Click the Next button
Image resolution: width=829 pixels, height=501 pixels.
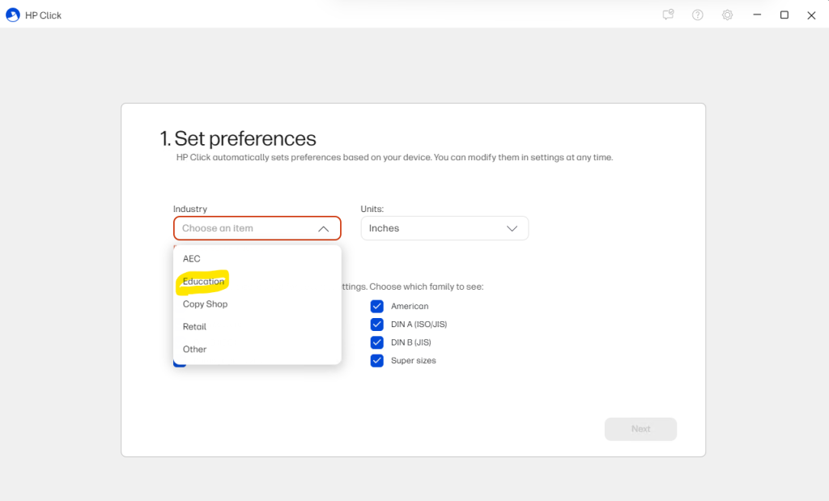641,429
